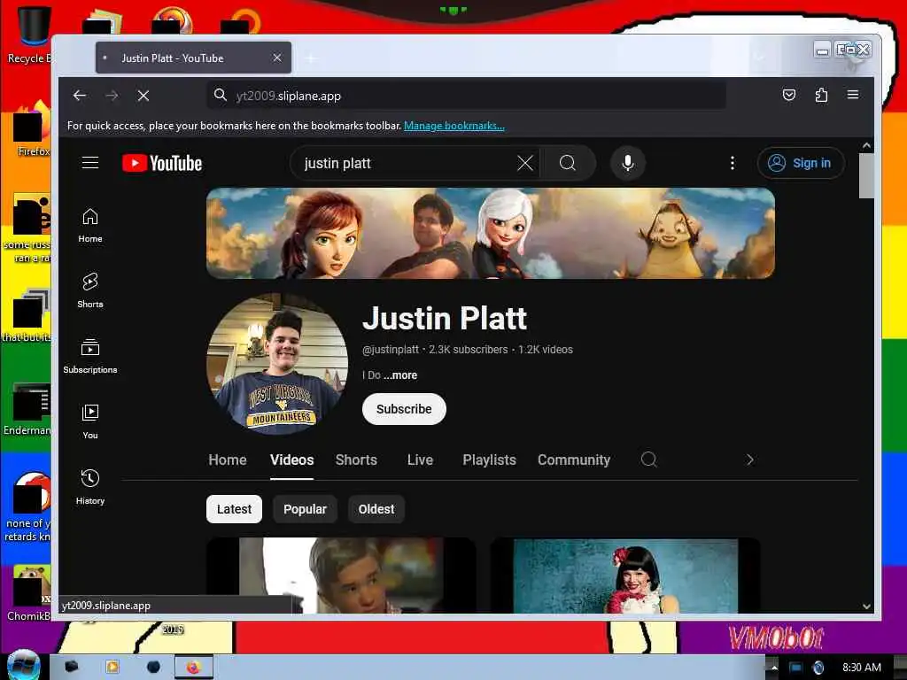Open the You section in sidebar
Image resolution: width=907 pixels, height=680 pixels.
pos(90,422)
